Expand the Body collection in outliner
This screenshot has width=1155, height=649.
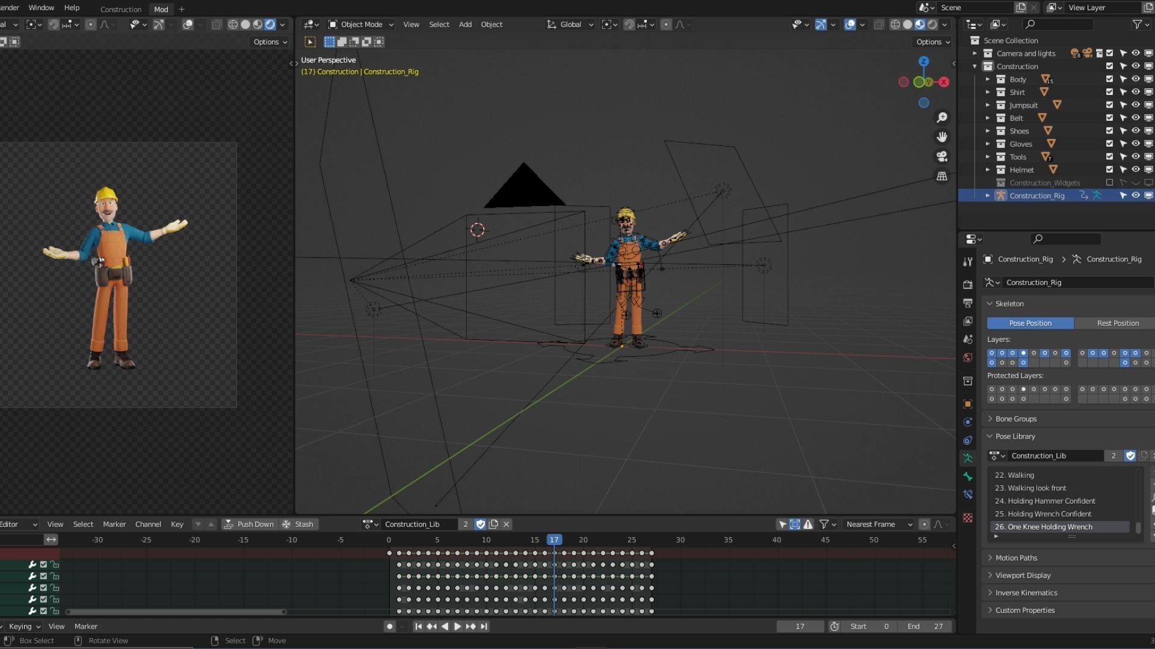(987, 79)
